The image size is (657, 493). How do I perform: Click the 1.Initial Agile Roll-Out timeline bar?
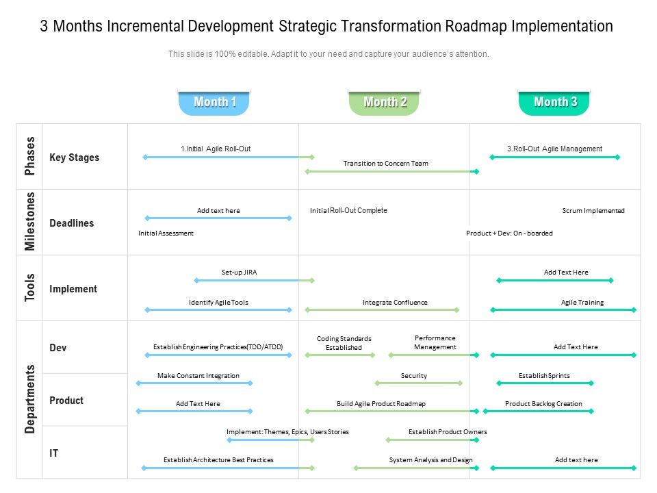click(229, 157)
